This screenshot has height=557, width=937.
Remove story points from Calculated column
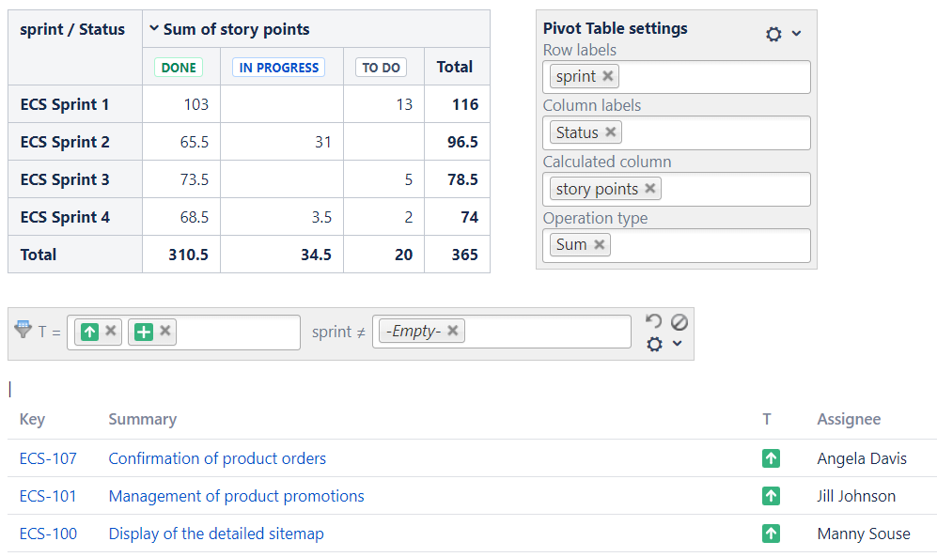tap(650, 189)
